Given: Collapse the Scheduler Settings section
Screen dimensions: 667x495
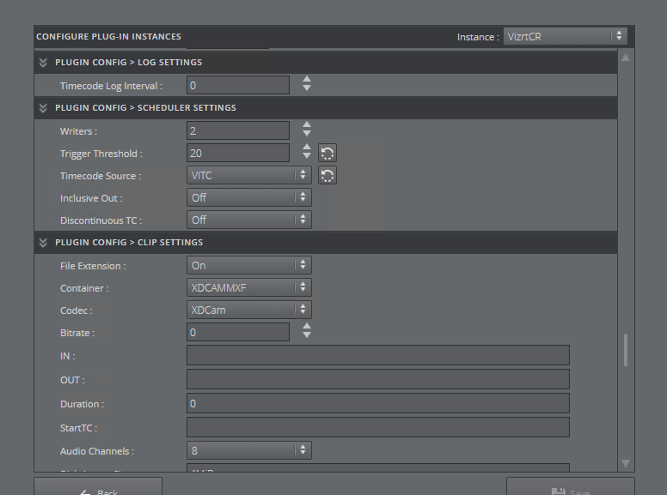Looking at the screenshot, I should click(43, 108).
